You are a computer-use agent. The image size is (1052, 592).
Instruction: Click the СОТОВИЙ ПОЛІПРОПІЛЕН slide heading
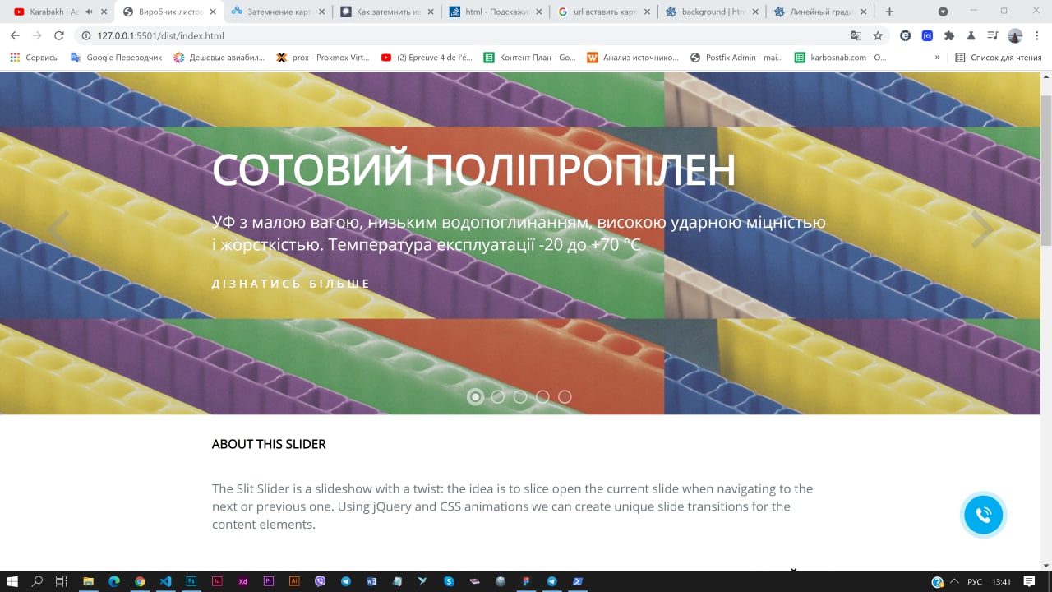[473, 170]
